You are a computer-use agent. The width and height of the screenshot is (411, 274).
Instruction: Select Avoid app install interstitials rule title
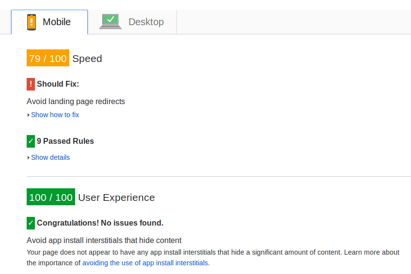coord(104,240)
